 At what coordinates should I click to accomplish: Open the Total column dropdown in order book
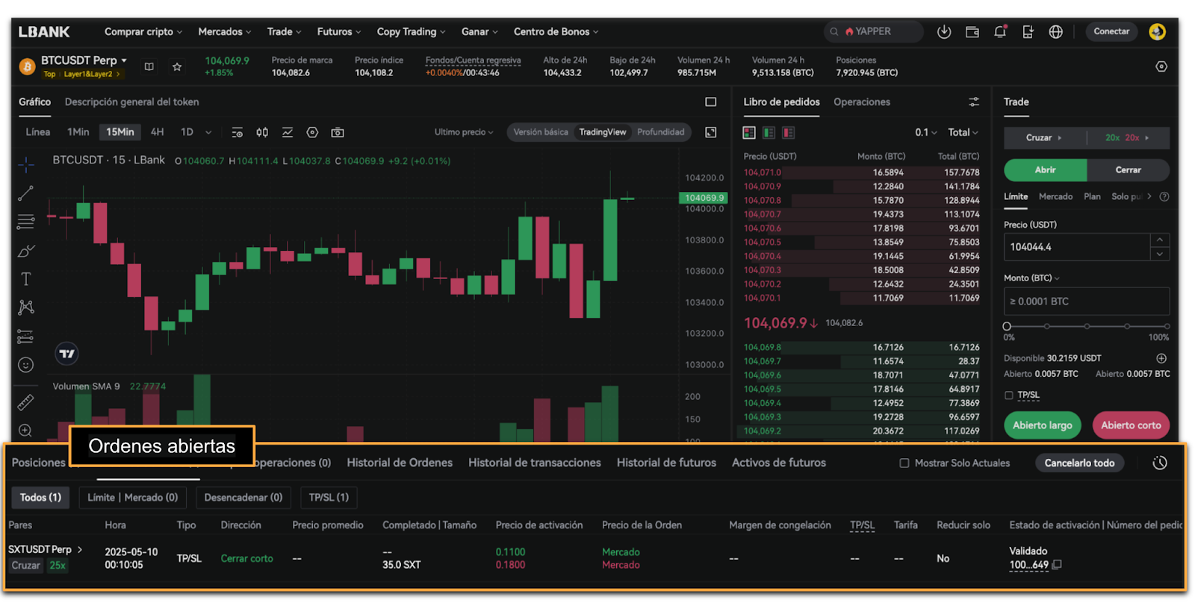click(x=963, y=132)
